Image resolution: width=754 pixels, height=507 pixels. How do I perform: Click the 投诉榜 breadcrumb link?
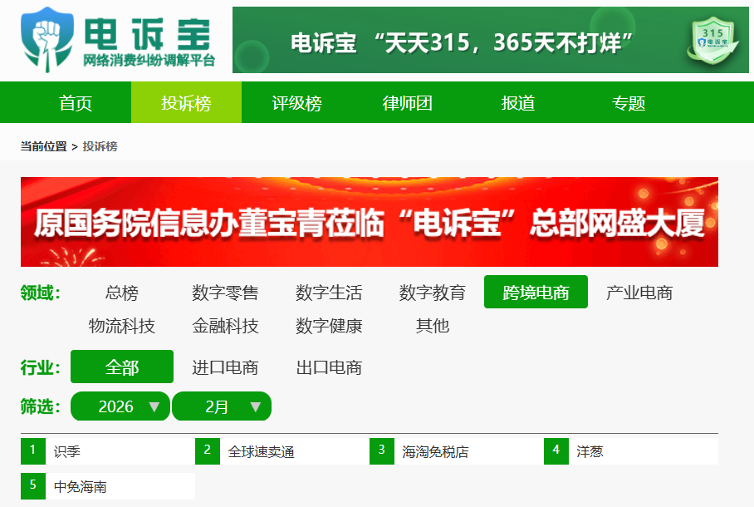coord(100,146)
